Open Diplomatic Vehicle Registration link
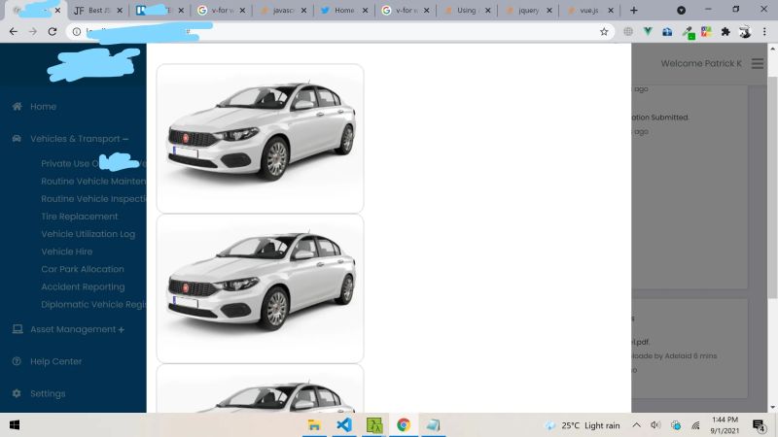 point(93,304)
